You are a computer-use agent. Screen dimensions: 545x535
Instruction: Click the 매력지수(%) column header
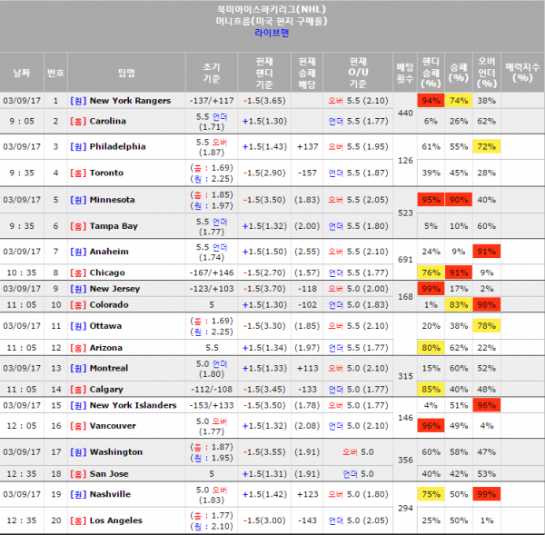click(522, 73)
